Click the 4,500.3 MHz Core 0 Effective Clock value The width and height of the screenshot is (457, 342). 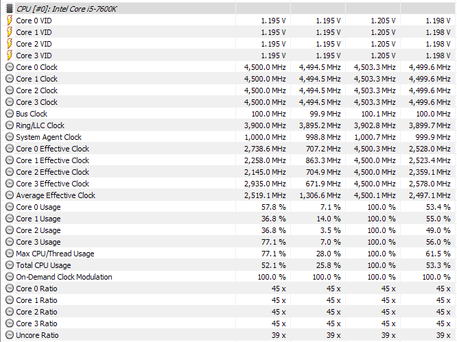[x=375, y=149]
